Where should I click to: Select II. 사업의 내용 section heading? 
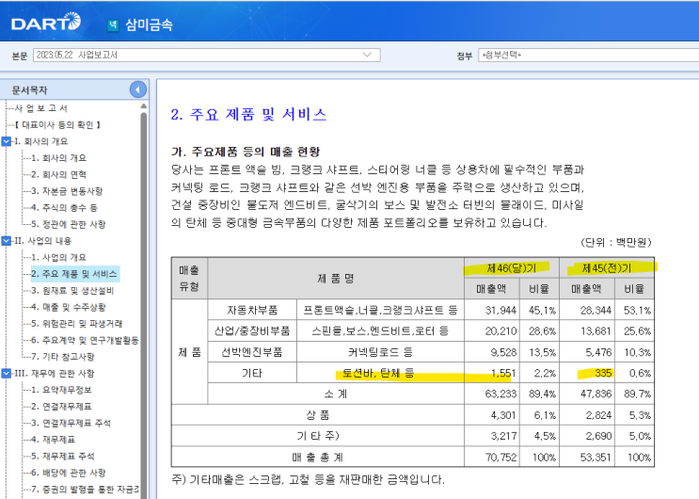42,241
